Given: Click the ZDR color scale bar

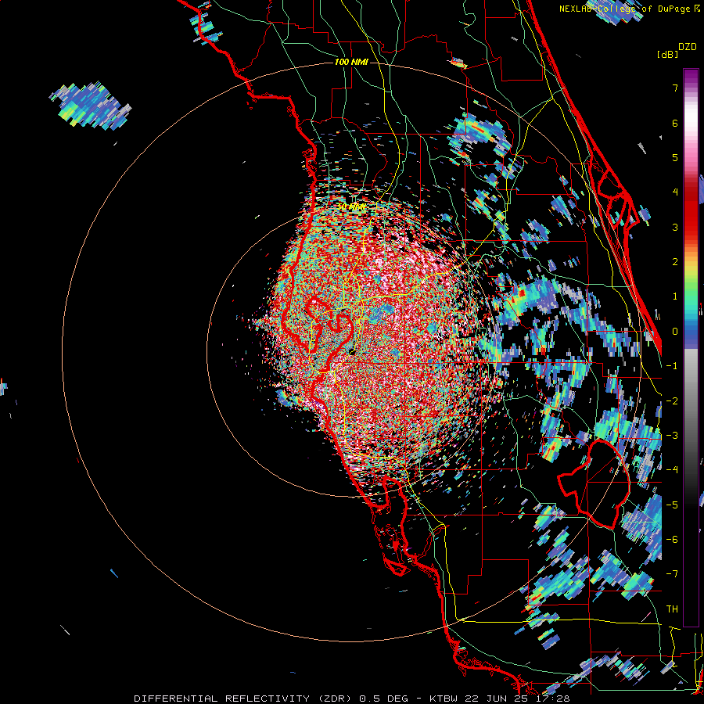Looking at the screenshot, I should (691, 347).
